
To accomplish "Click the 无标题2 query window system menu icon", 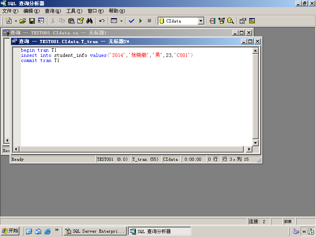I will click(x=15, y=41).
